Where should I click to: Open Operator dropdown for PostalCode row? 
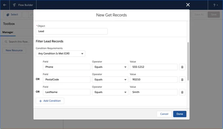tap(110, 79)
